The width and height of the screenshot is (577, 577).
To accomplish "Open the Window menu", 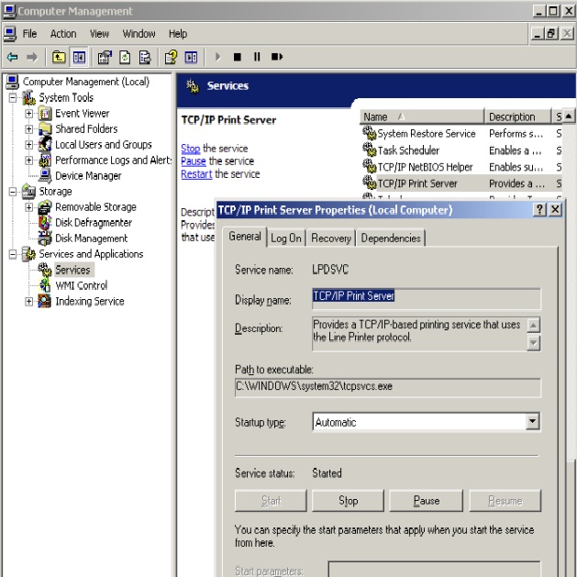I will coord(139,34).
